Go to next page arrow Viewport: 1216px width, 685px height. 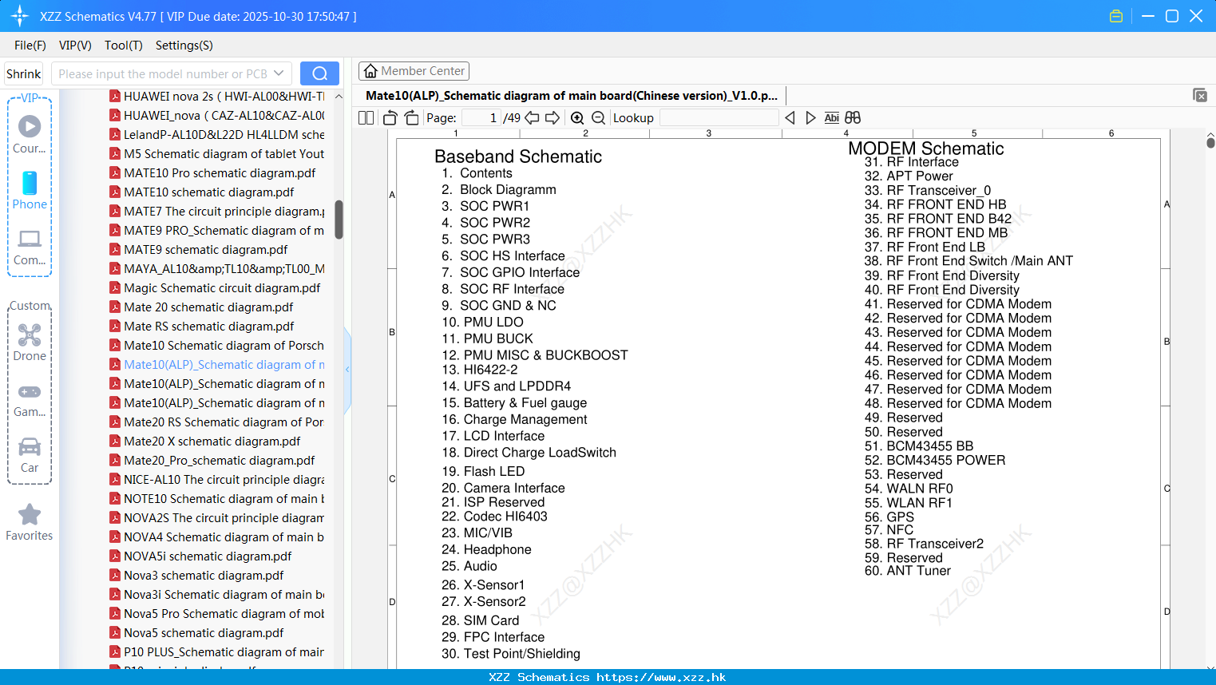[x=553, y=117]
